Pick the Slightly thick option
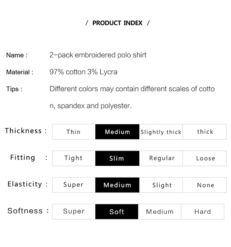This screenshot has width=231, height=247. [161, 132]
